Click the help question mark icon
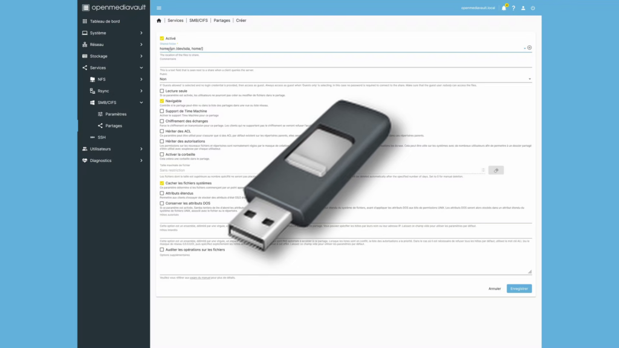The height and width of the screenshot is (348, 619). tap(513, 8)
